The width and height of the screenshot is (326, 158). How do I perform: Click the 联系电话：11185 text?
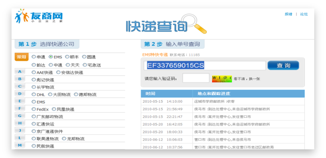point(185,55)
